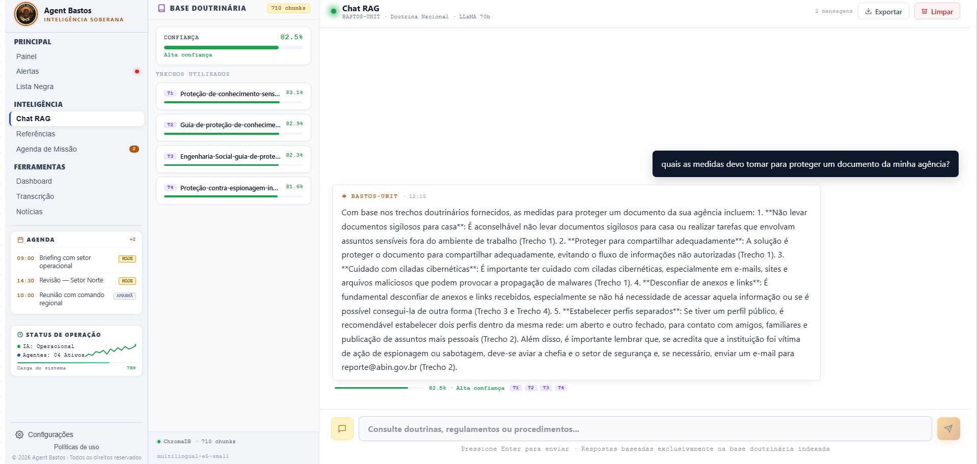
Task: Click the T3 tag under the answer
Action: coord(546,388)
